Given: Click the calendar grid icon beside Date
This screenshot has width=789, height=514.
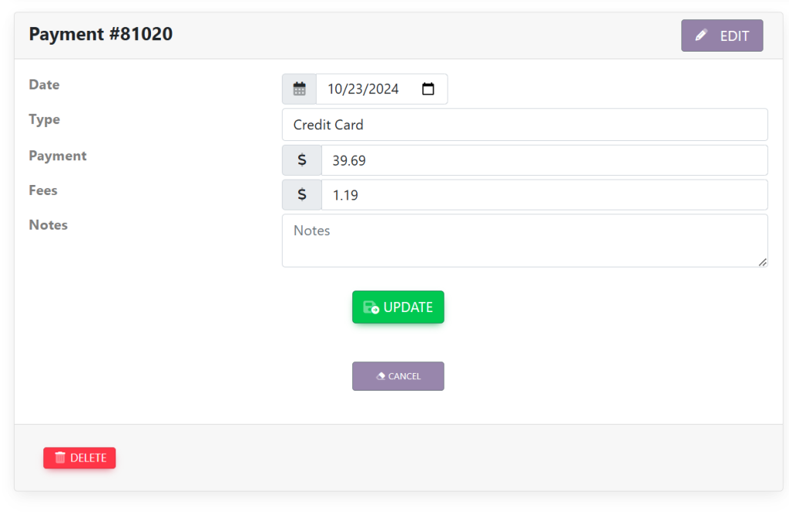Looking at the screenshot, I should click(x=300, y=89).
